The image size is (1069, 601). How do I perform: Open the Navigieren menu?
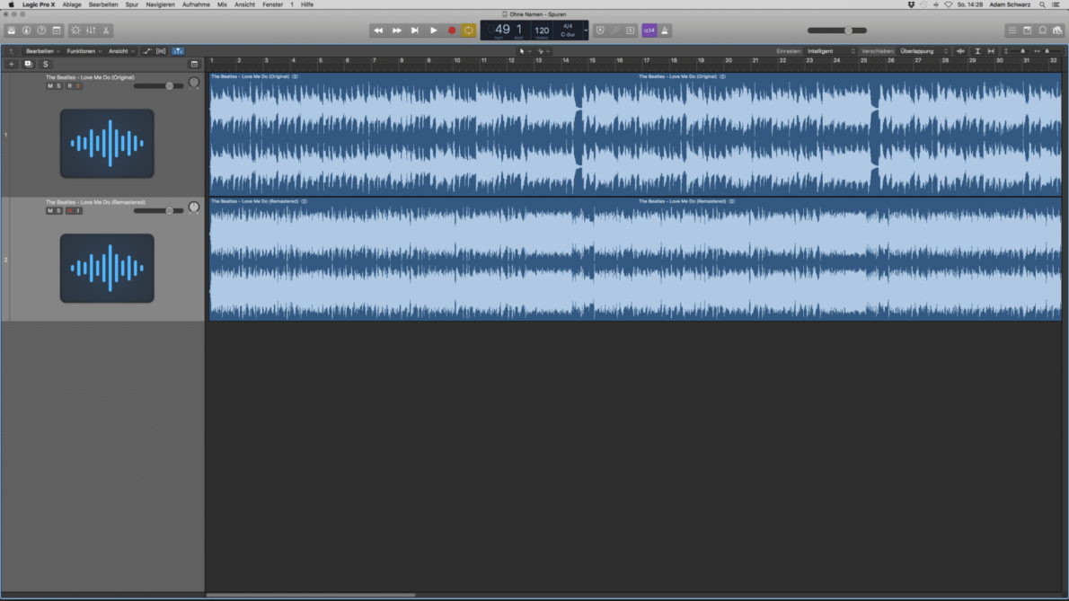tap(160, 4)
